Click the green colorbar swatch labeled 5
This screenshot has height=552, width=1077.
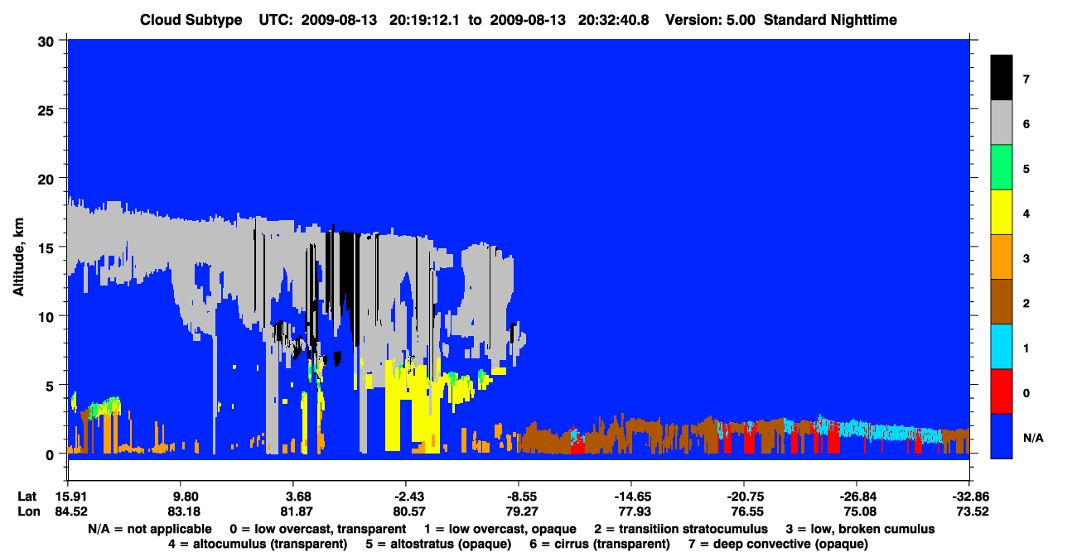point(1002,168)
